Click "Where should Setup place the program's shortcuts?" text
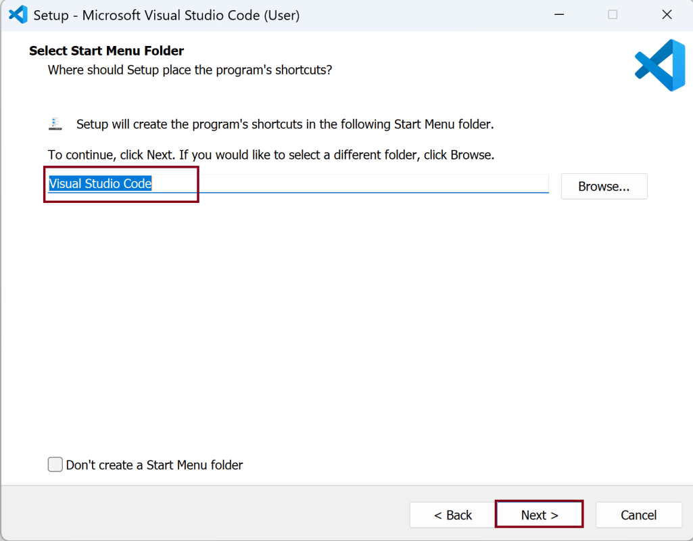 click(x=190, y=70)
